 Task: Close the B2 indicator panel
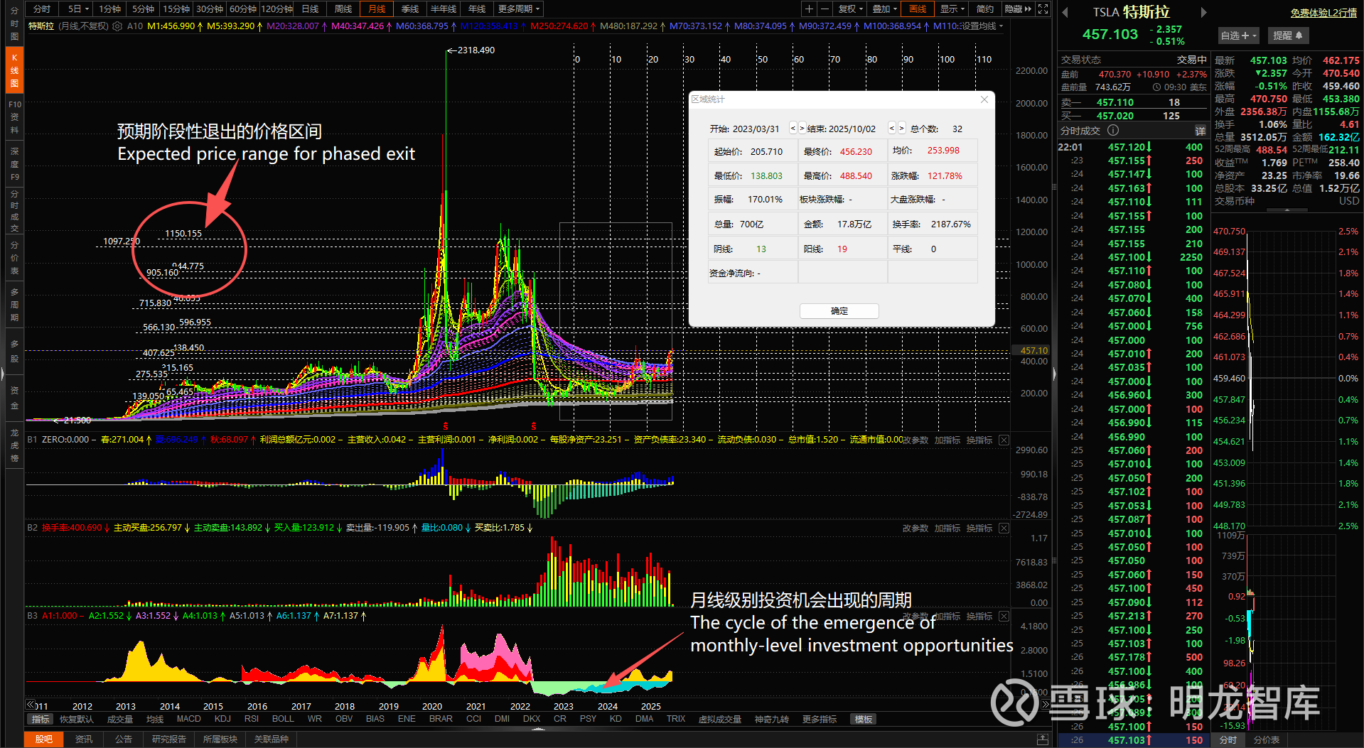tap(1004, 529)
